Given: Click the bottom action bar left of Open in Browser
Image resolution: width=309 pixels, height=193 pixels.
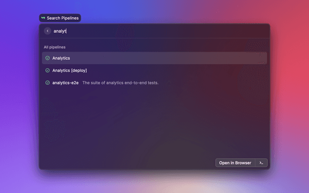Looking at the screenshot, I should click(126, 163).
